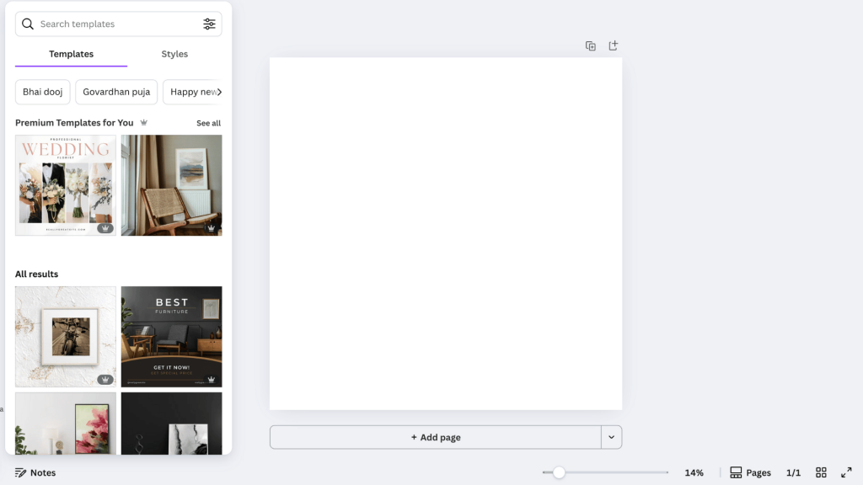Click the add page to canvas icon
863x485 pixels.
click(x=613, y=45)
